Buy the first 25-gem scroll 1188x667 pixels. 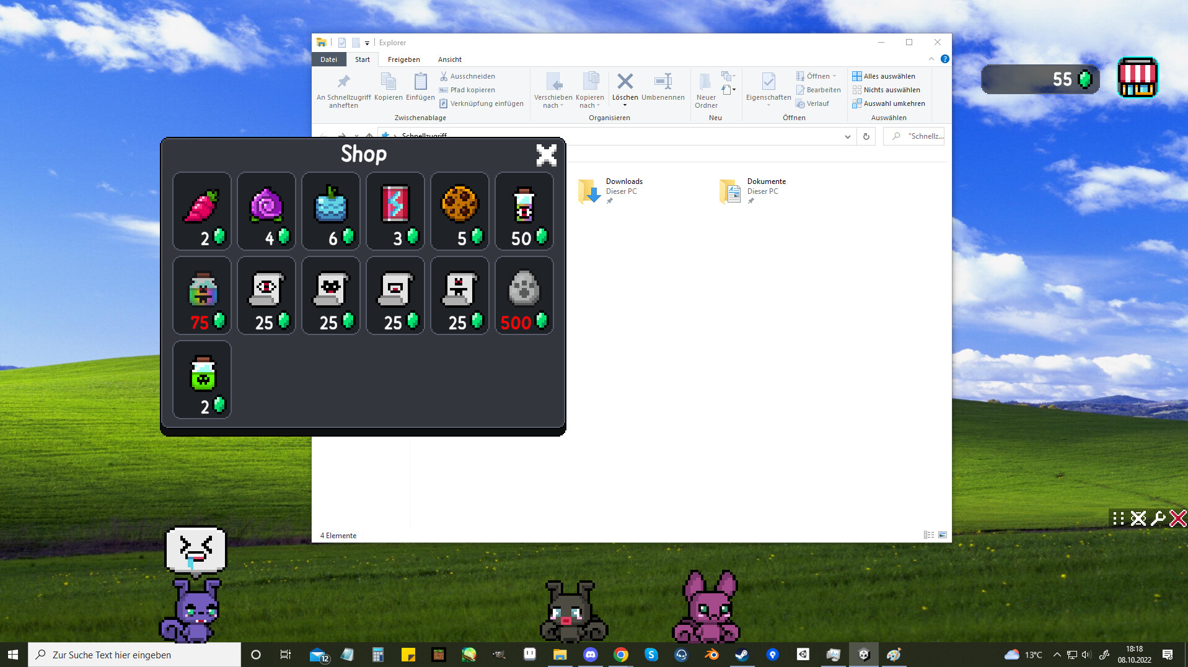point(266,295)
